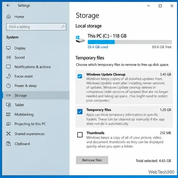This screenshot has height=178, width=178.
Task: Click the C: drive usage bar
Action: [130, 42]
